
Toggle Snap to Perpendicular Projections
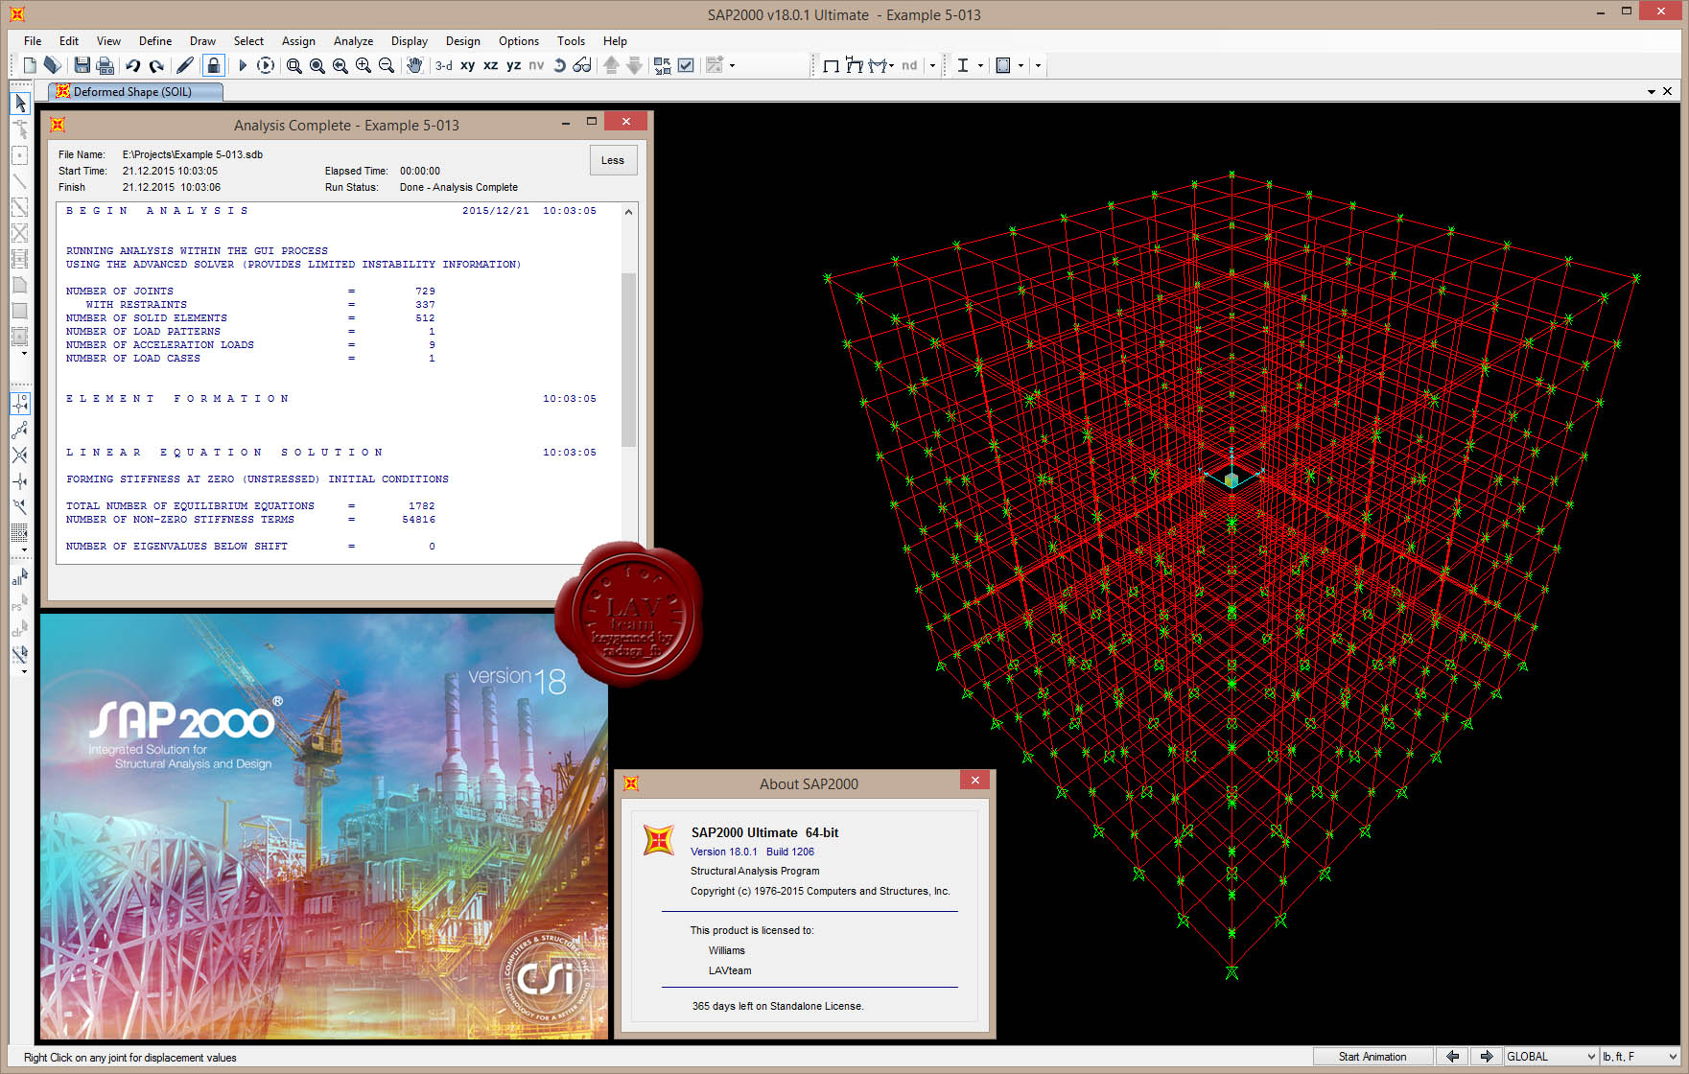point(20,481)
